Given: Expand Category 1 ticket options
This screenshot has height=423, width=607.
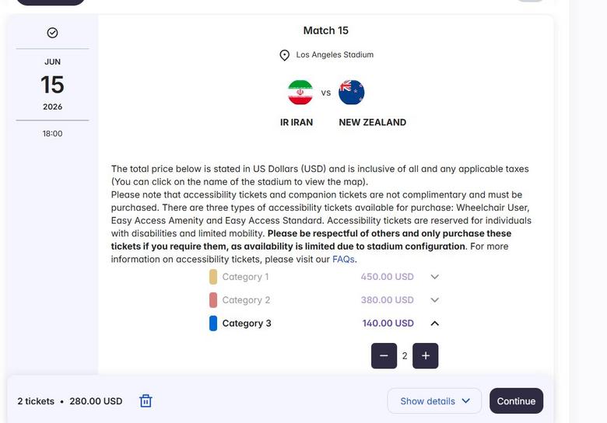Looking at the screenshot, I should click(x=435, y=277).
